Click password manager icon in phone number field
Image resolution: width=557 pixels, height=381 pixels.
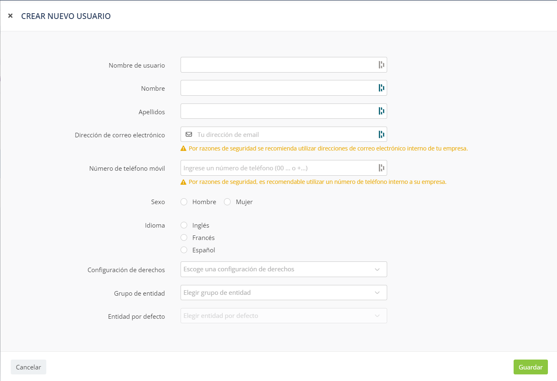pos(381,168)
